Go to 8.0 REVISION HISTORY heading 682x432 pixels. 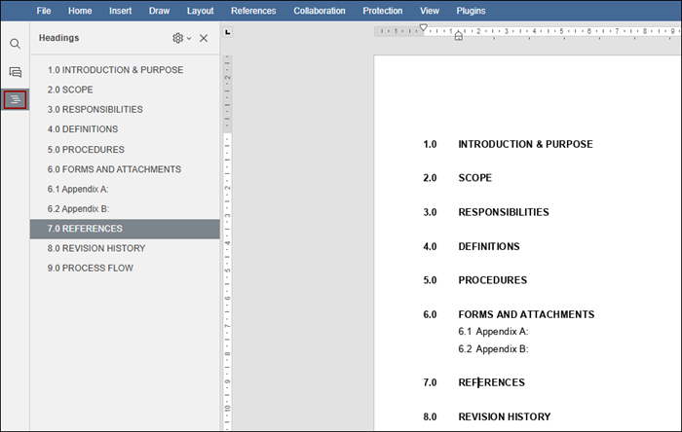coord(96,248)
